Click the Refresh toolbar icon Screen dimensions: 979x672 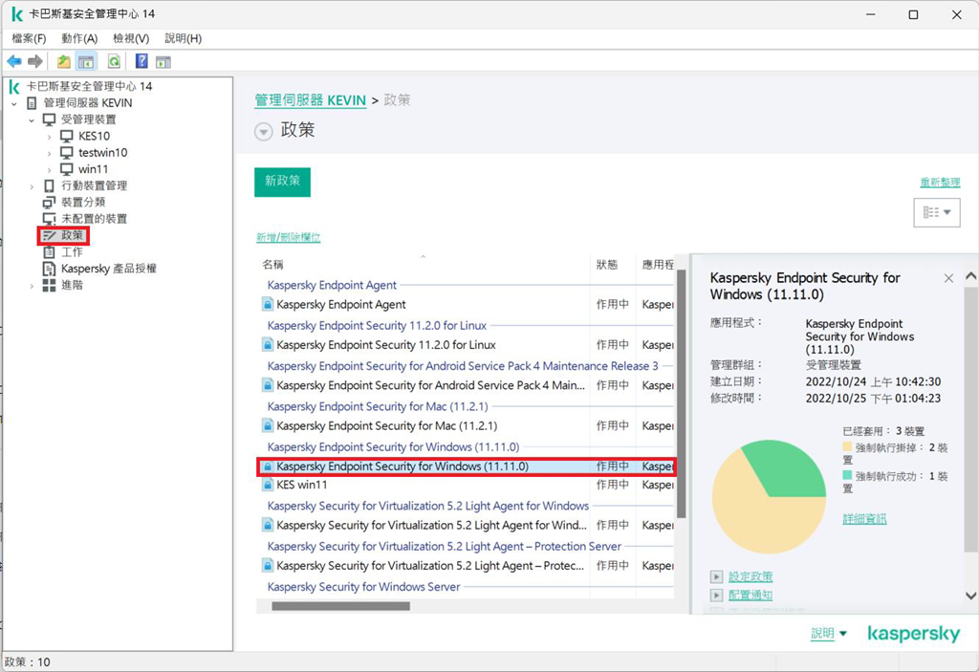(114, 62)
